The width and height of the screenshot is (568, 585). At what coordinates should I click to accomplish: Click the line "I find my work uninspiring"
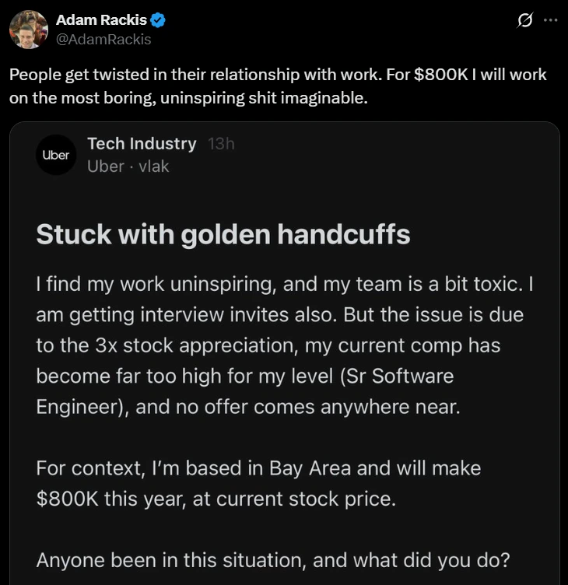pyautogui.click(x=156, y=283)
